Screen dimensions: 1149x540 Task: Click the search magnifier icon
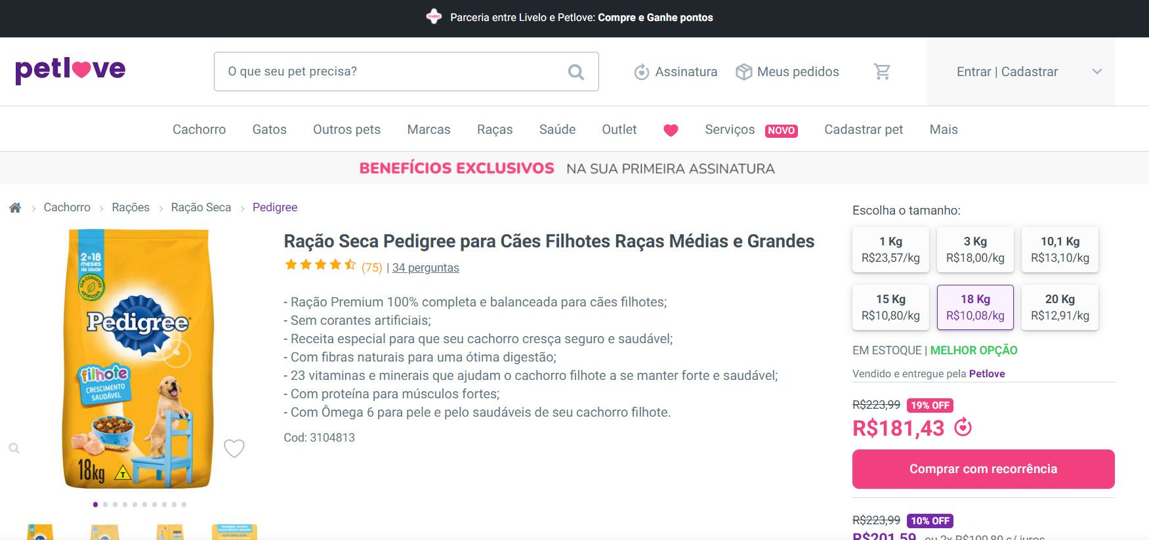point(575,72)
